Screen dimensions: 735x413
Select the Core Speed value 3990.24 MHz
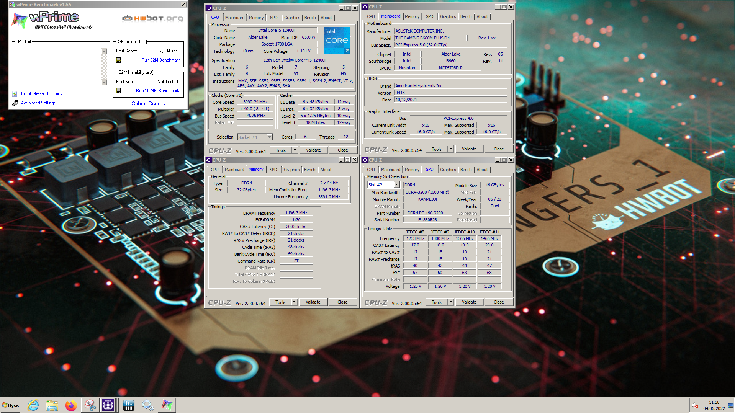[x=255, y=102]
